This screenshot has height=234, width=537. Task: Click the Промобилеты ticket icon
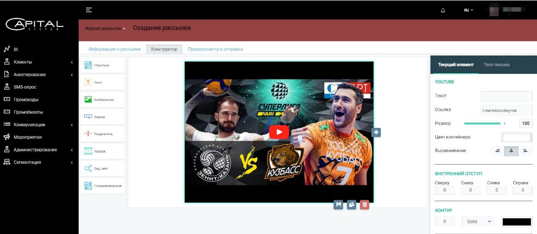coord(7,112)
